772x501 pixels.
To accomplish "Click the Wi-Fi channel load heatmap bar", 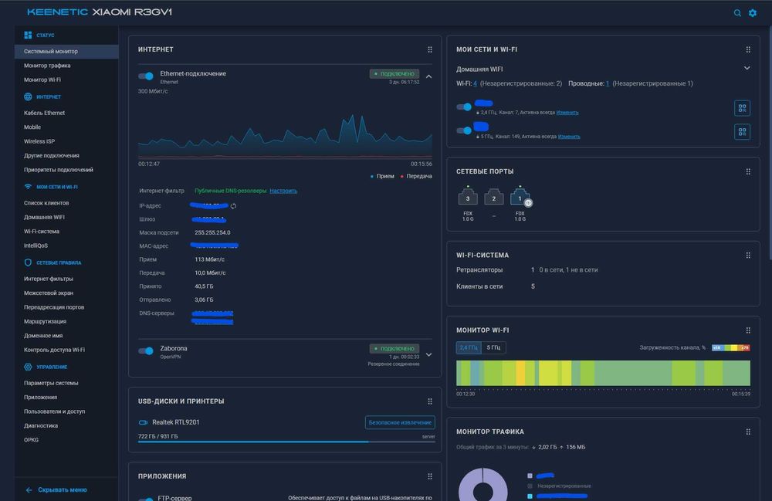I will coord(603,373).
